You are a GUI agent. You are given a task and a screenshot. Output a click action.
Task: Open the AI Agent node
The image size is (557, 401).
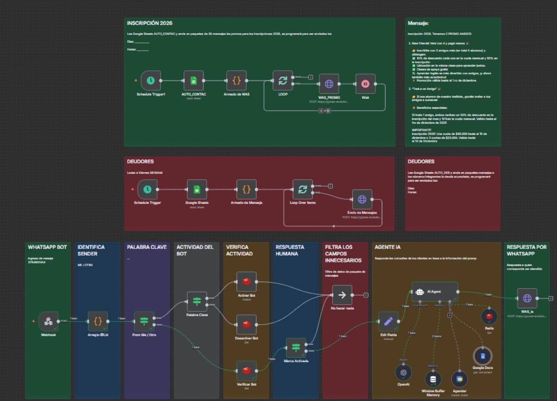(434, 292)
